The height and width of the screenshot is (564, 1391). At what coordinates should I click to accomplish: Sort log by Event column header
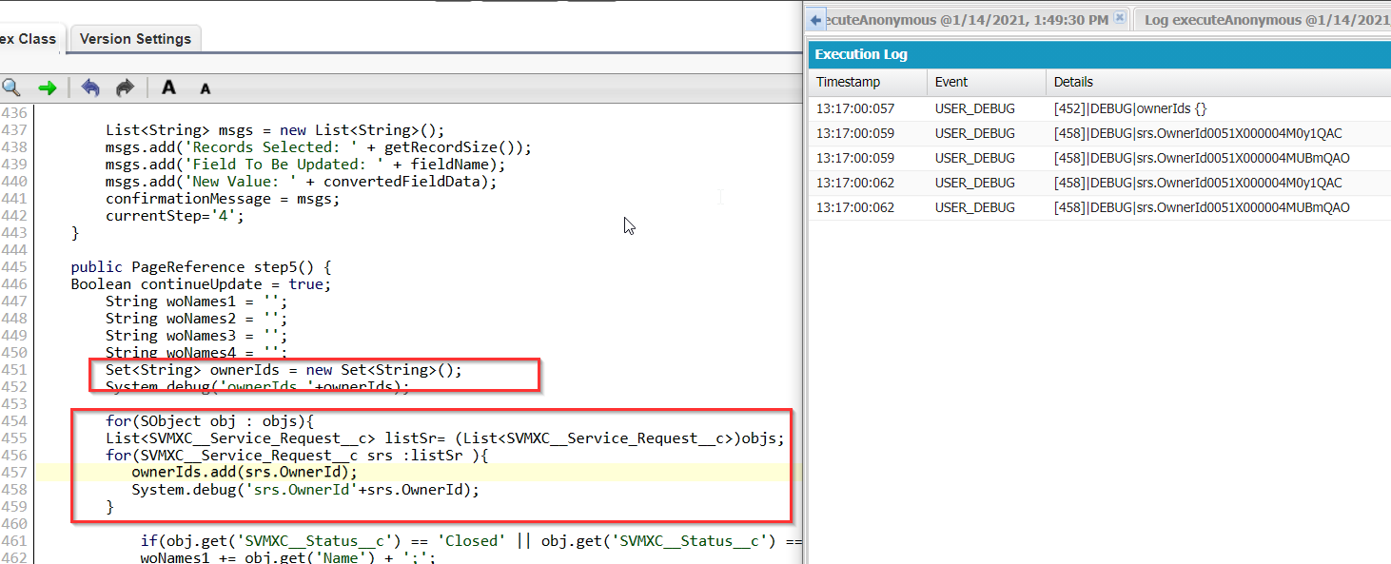pos(951,83)
